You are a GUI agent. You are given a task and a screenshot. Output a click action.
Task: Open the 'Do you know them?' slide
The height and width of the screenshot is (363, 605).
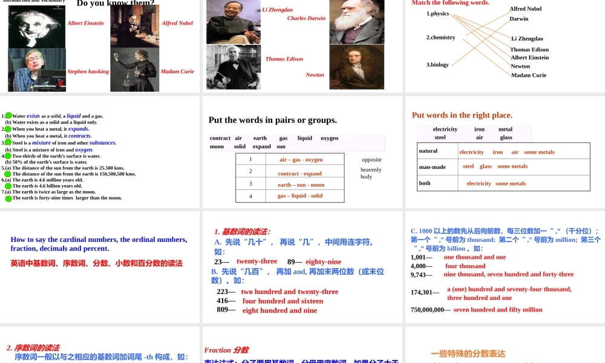[x=100, y=47]
